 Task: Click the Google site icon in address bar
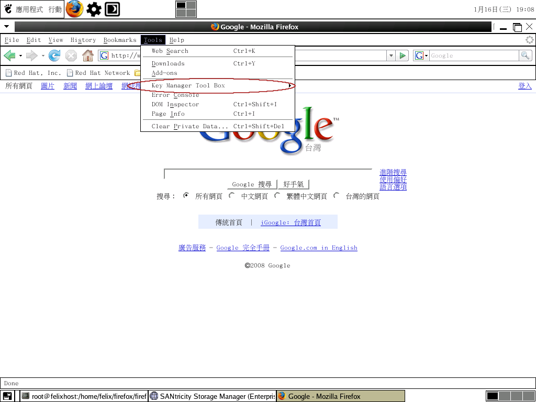(104, 55)
